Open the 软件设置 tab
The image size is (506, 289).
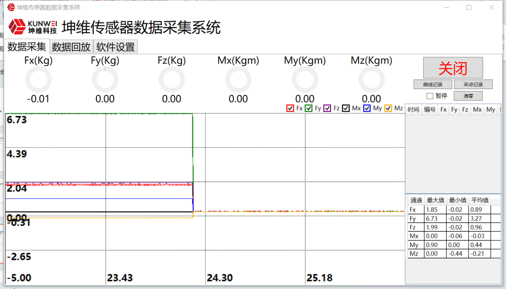(x=115, y=47)
